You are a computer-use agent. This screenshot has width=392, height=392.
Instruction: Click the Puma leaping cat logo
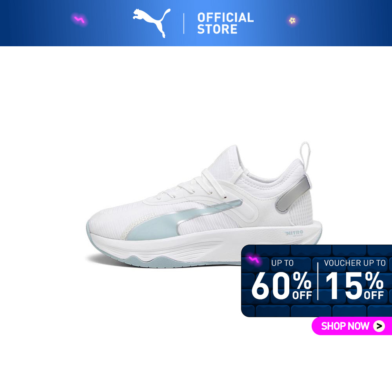point(152,23)
